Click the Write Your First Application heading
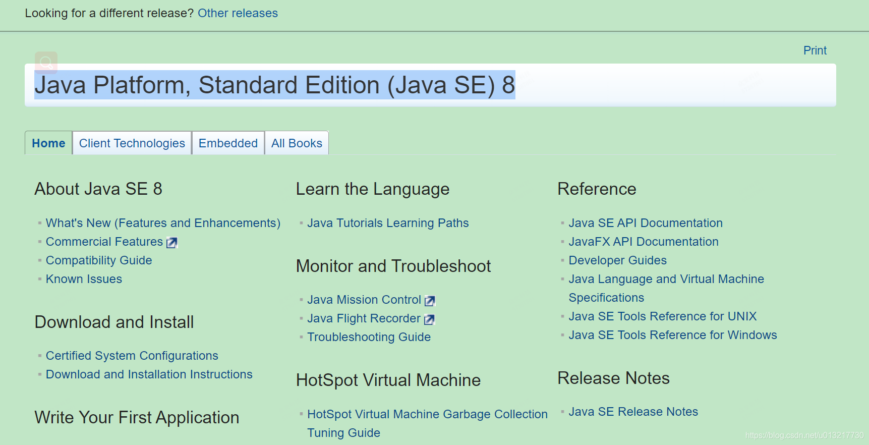869x445 pixels. tap(137, 418)
